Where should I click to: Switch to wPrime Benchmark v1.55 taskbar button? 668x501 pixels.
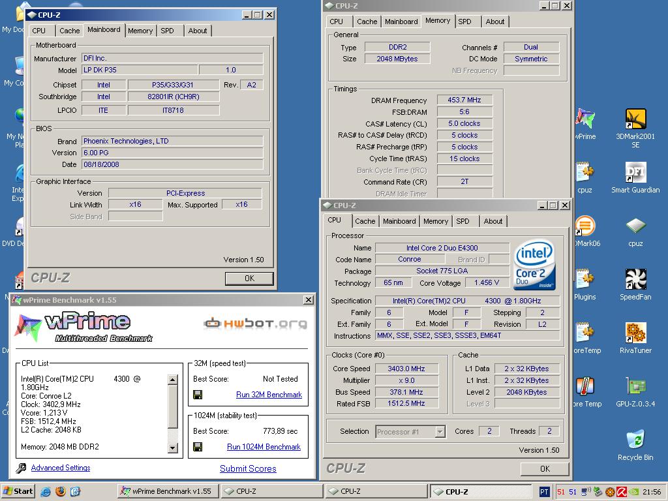pos(168,491)
